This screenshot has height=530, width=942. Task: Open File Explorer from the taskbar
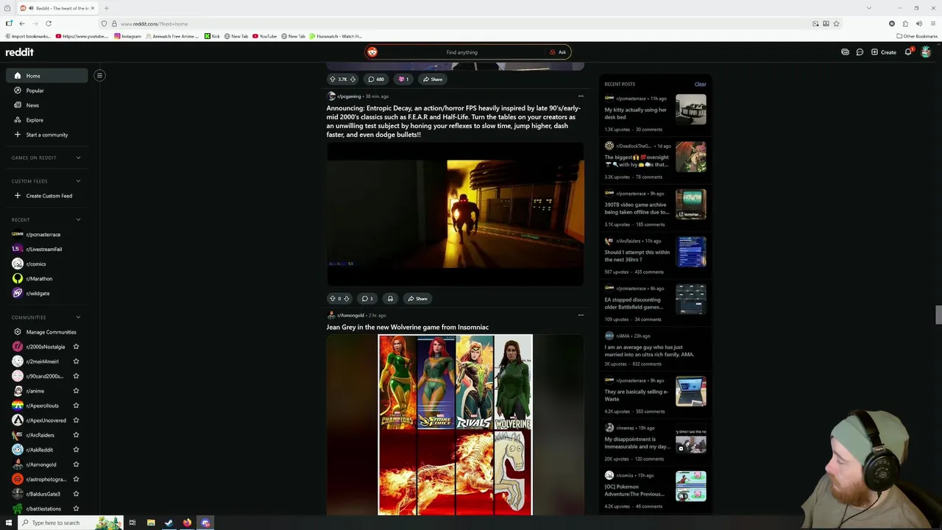[151, 523]
